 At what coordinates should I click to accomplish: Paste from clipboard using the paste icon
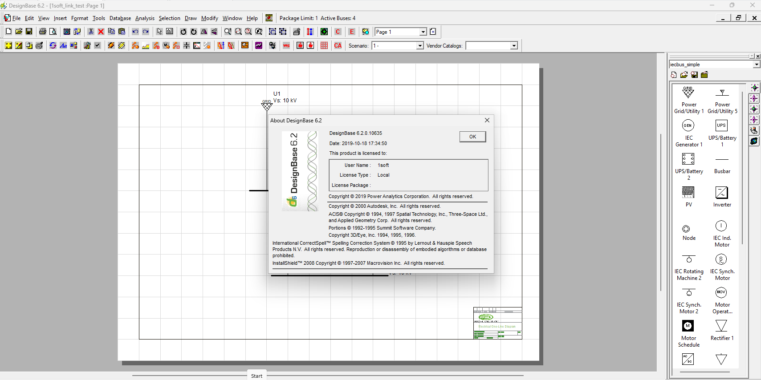(x=122, y=32)
